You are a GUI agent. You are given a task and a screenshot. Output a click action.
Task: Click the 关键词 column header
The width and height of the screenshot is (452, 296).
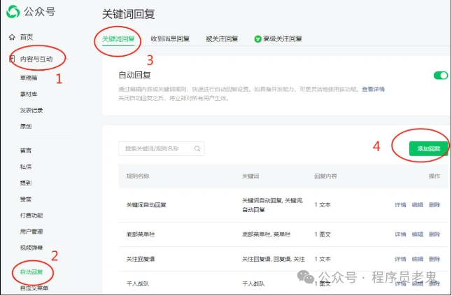click(x=250, y=176)
